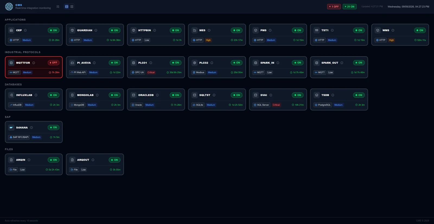Open the filter settings sliders icon
Image resolution: width=434 pixels, height=224 pixels.
pyautogui.click(x=58, y=7)
